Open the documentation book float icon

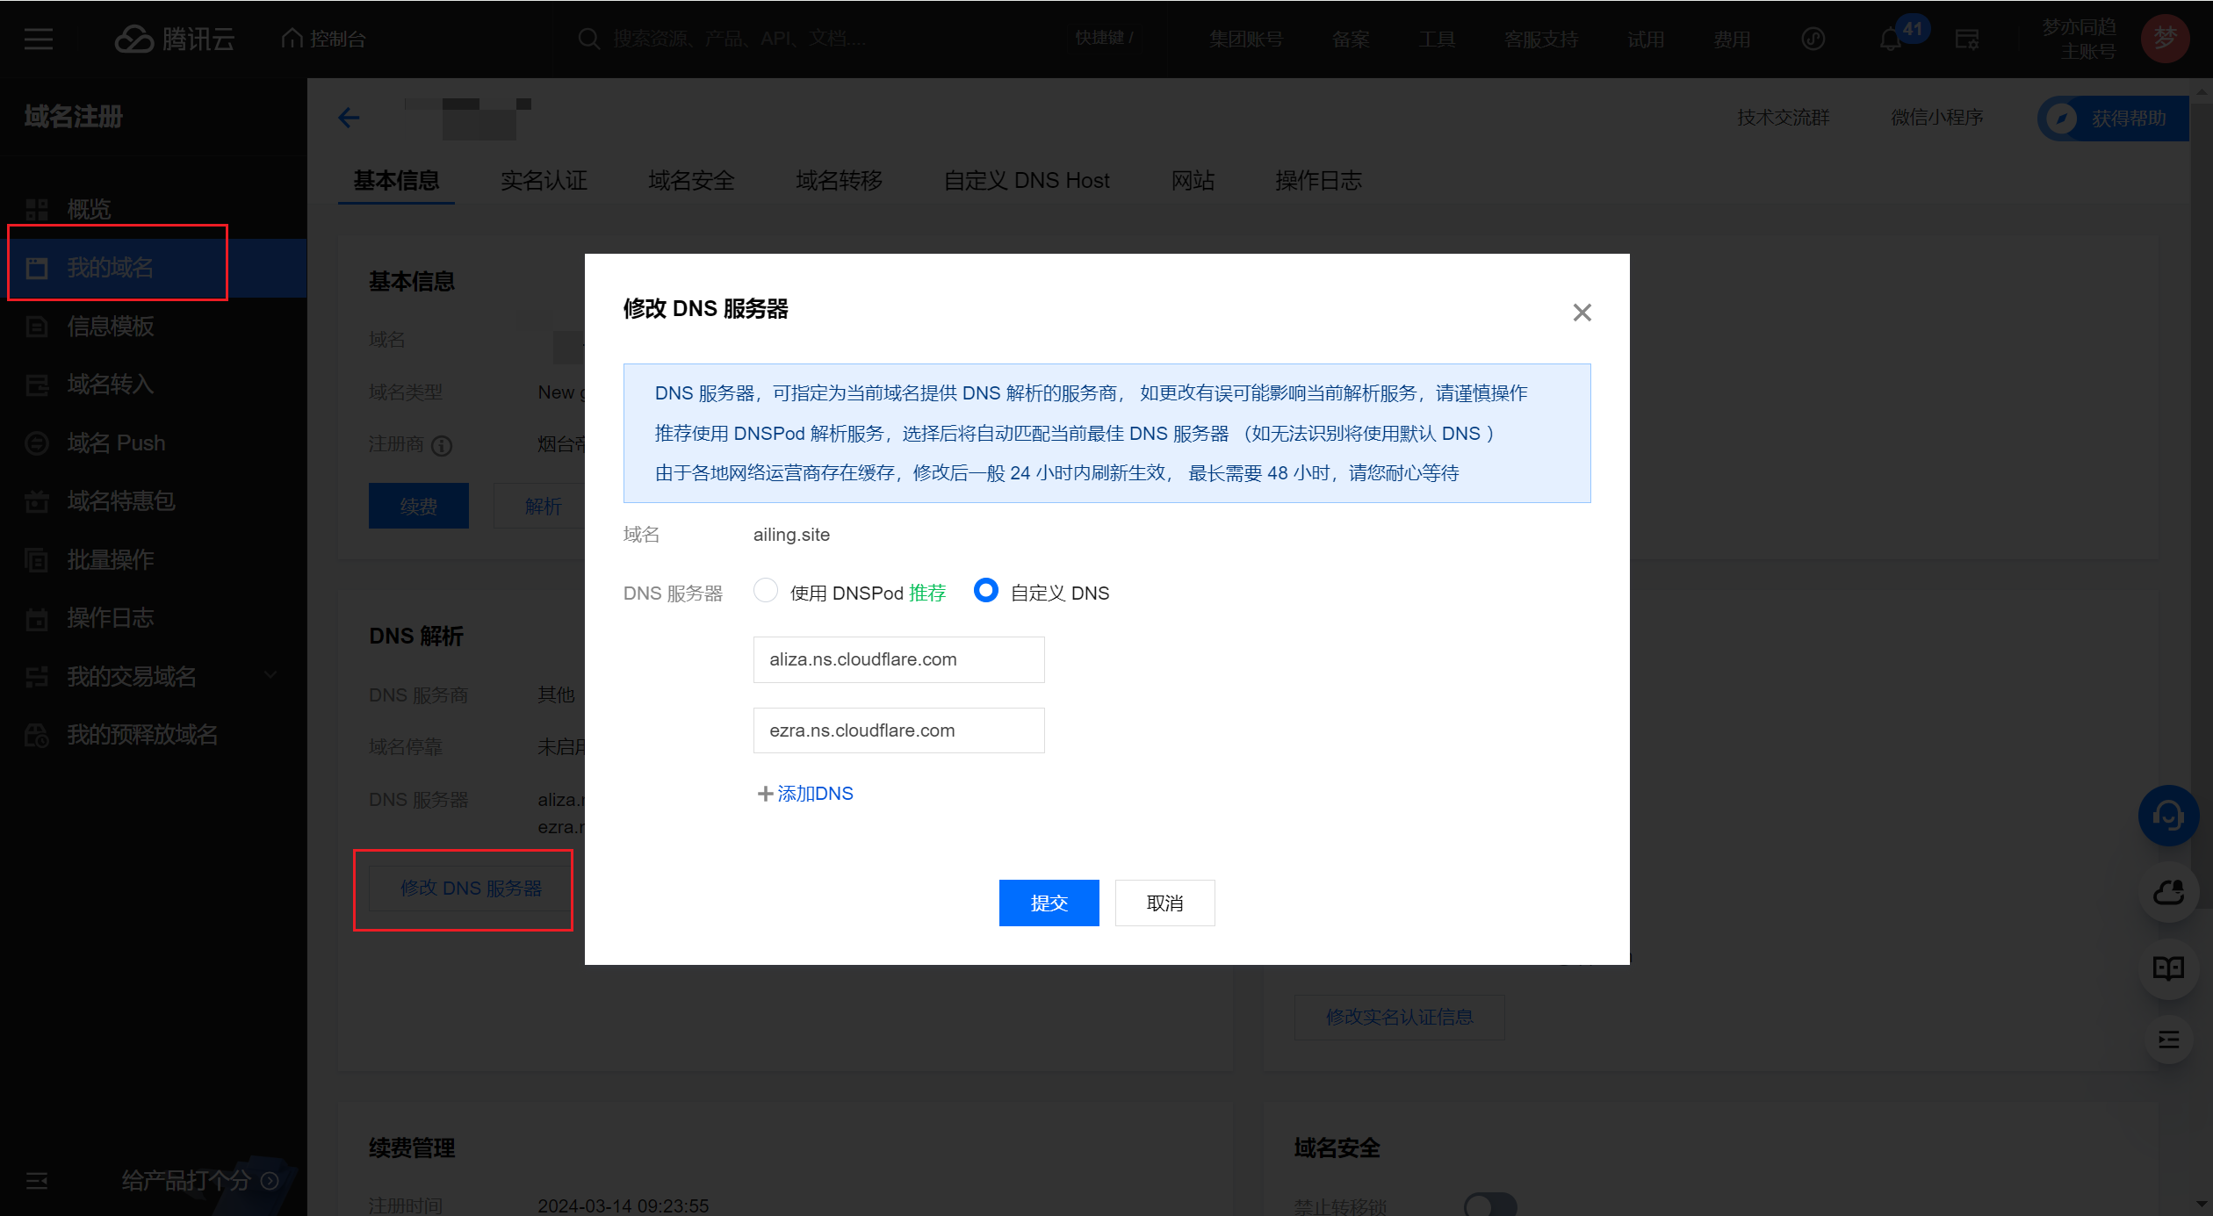2168,968
